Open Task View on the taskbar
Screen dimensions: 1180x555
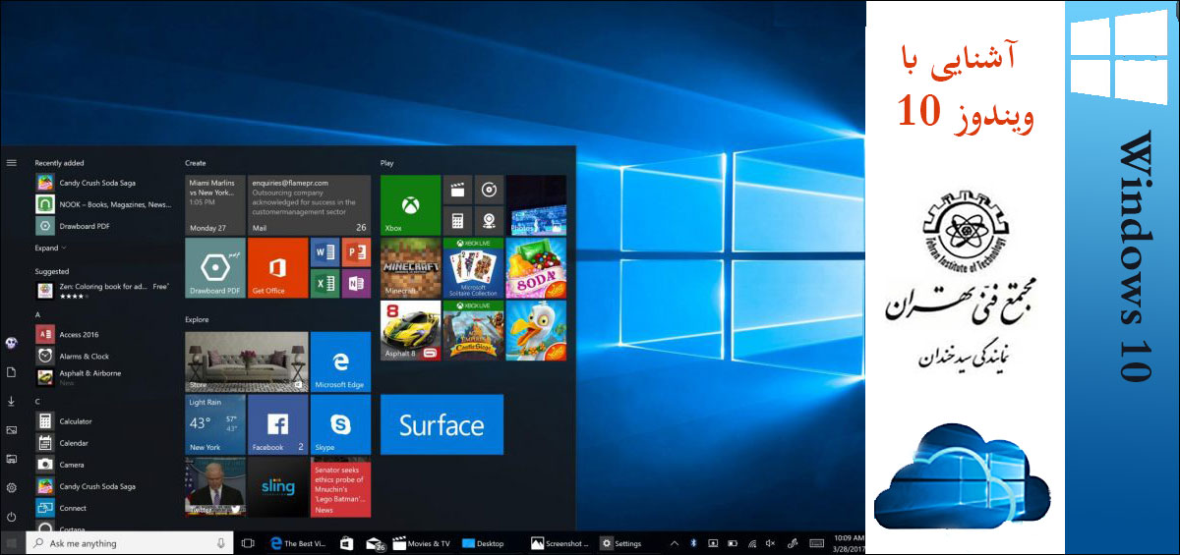(x=248, y=543)
